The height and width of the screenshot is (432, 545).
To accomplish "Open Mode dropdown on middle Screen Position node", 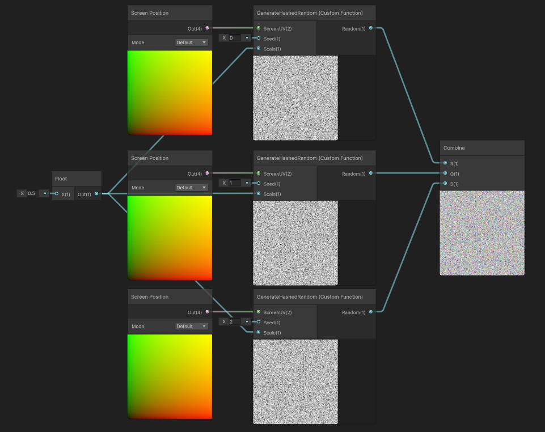I will 191,188.
